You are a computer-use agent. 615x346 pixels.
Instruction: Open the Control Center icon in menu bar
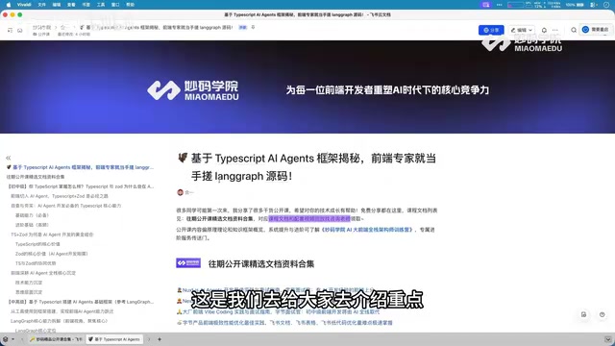(x=594, y=5)
